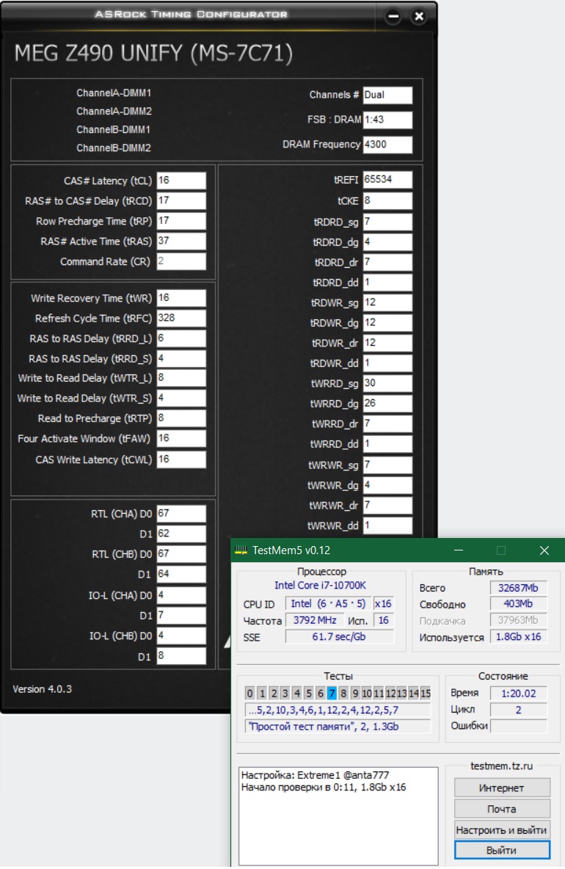
Task: Minimize the ASRock Timing Configurator window
Action: (x=393, y=16)
